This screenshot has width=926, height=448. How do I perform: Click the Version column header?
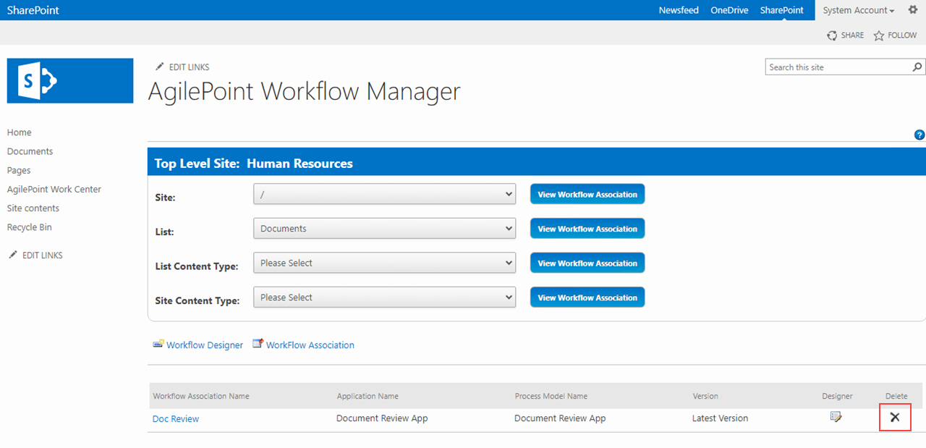pyautogui.click(x=705, y=396)
